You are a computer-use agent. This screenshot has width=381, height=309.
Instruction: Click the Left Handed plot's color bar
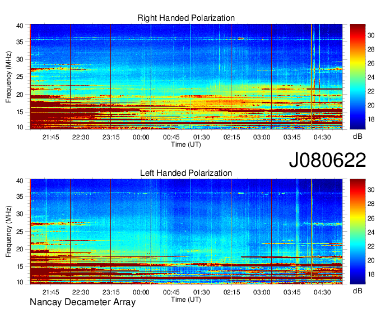click(357, 232)
